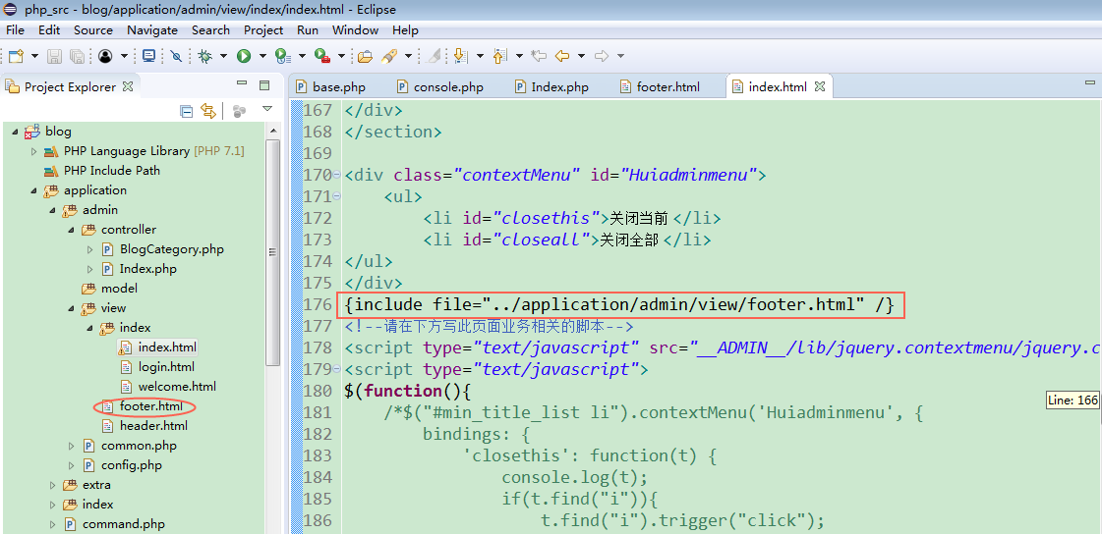Select the model folder
The height and width of the screenshot is (534, 1102).
click(x=119, y=289)
